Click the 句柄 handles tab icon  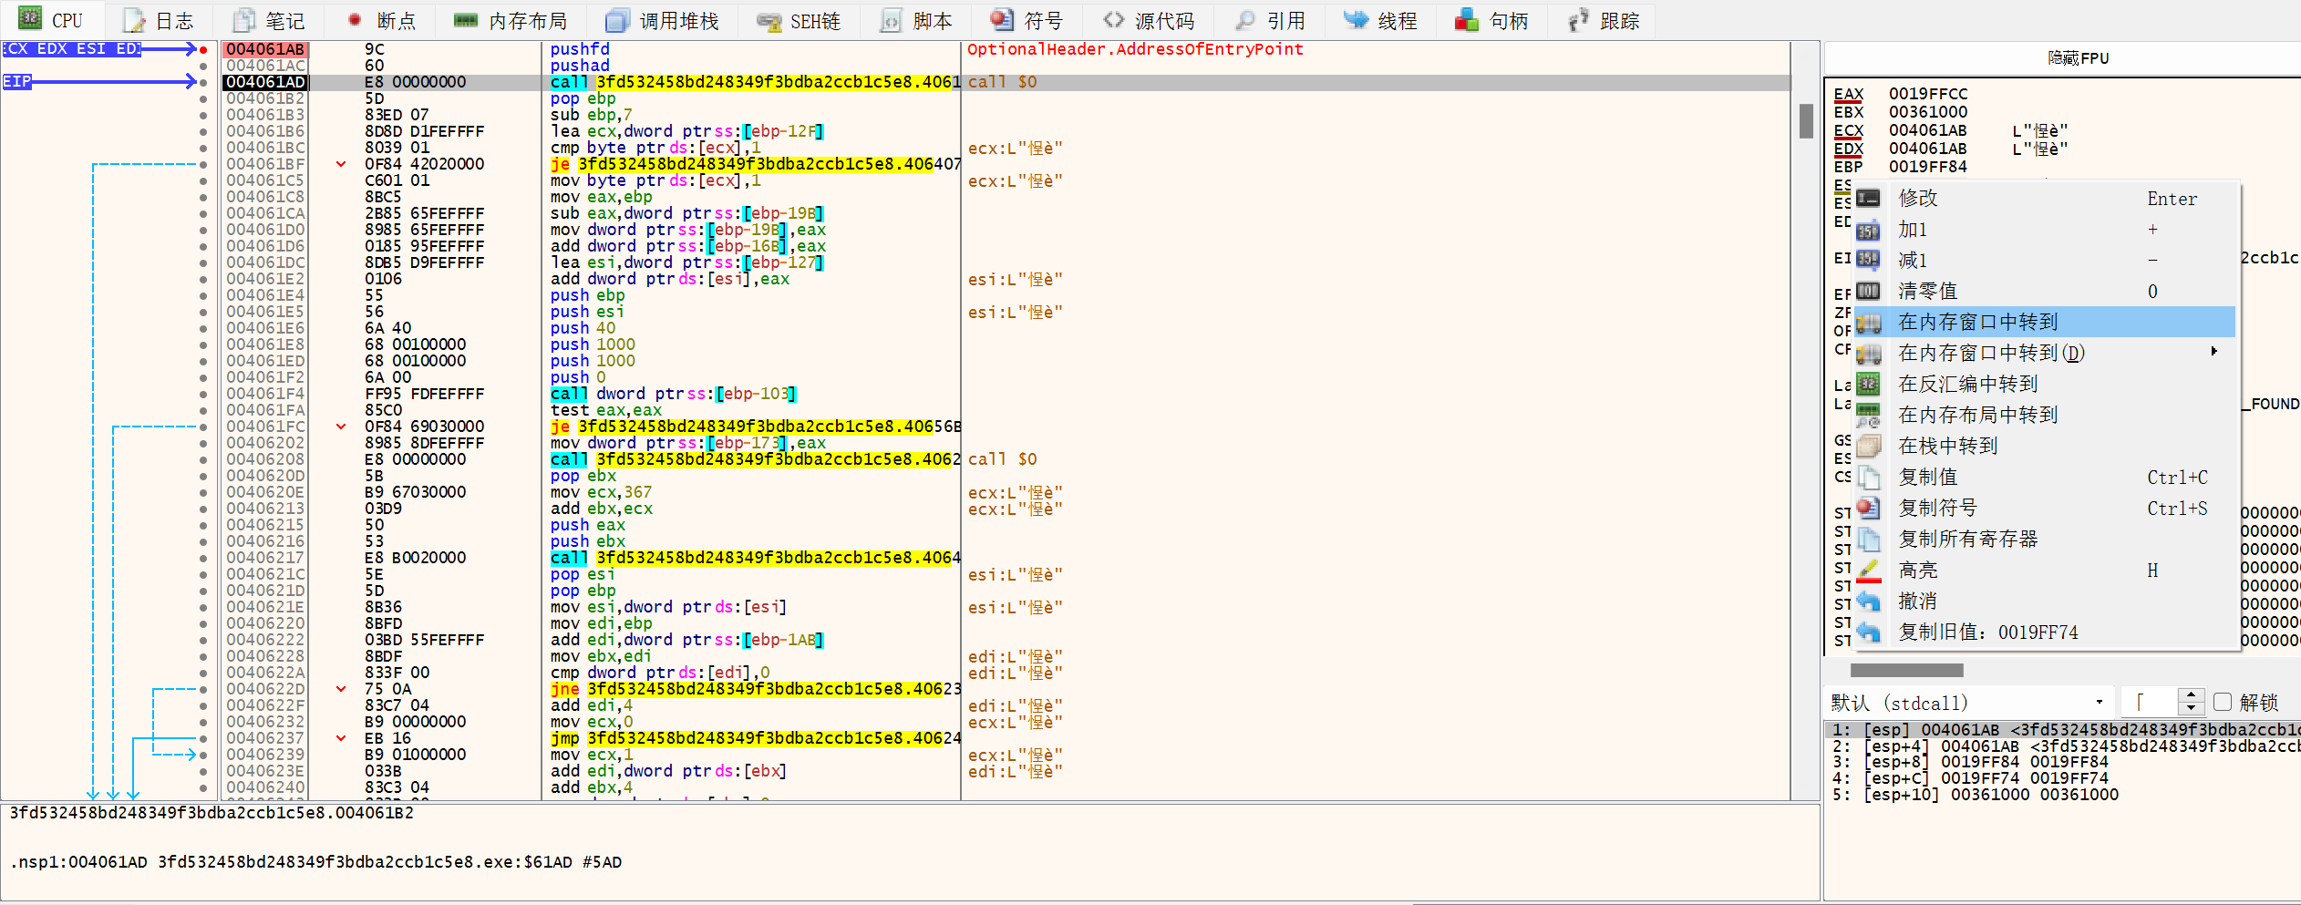coord(1467,20)
